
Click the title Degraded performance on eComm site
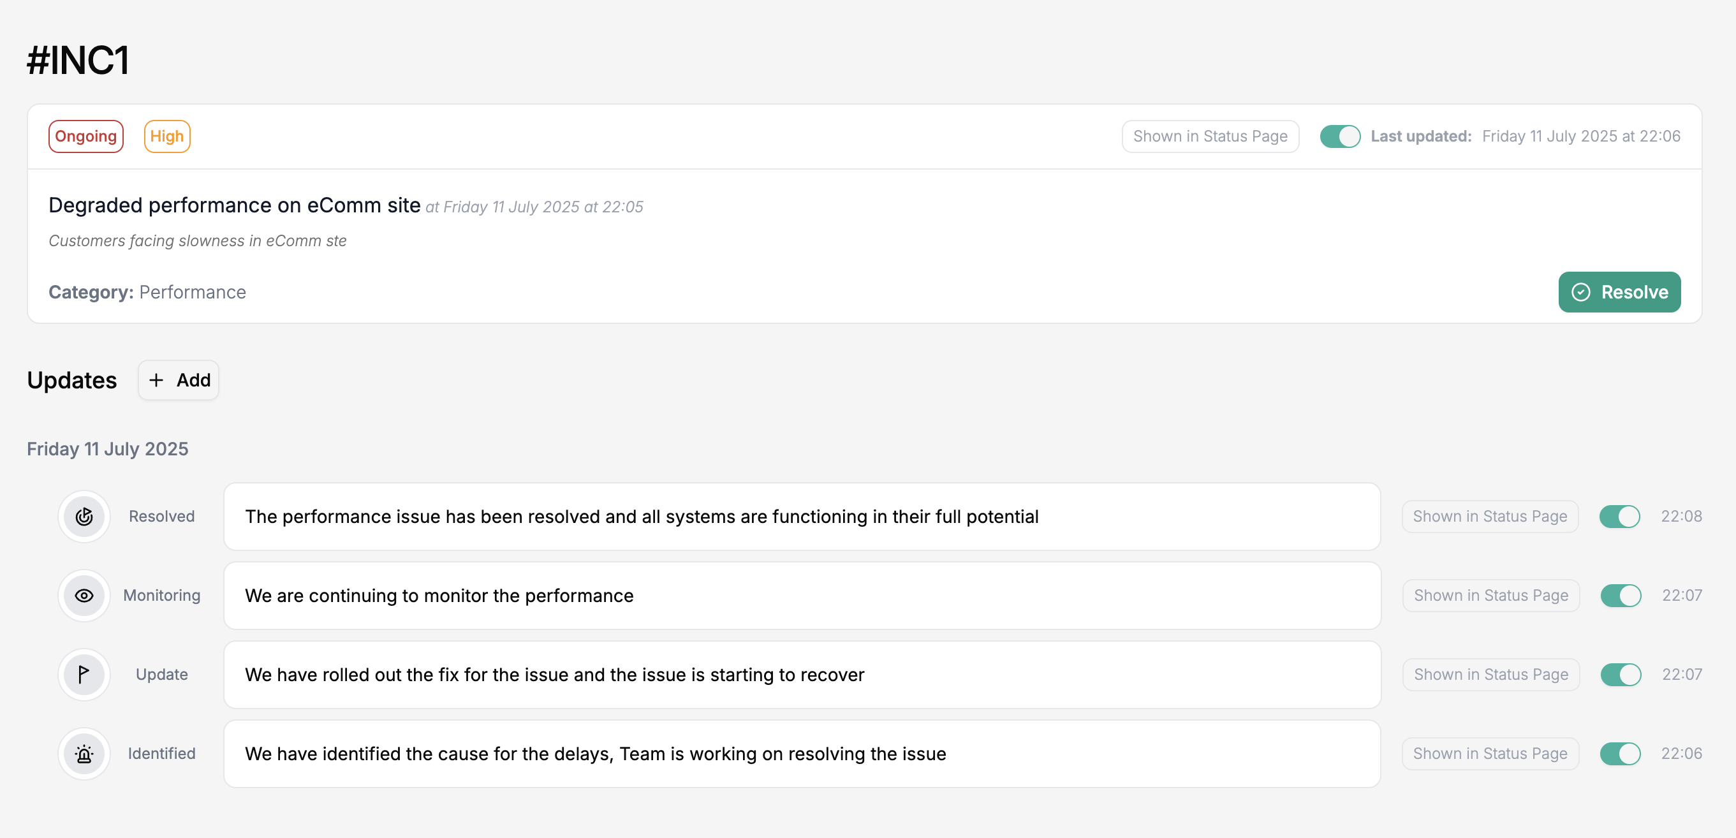coord(235,205)
